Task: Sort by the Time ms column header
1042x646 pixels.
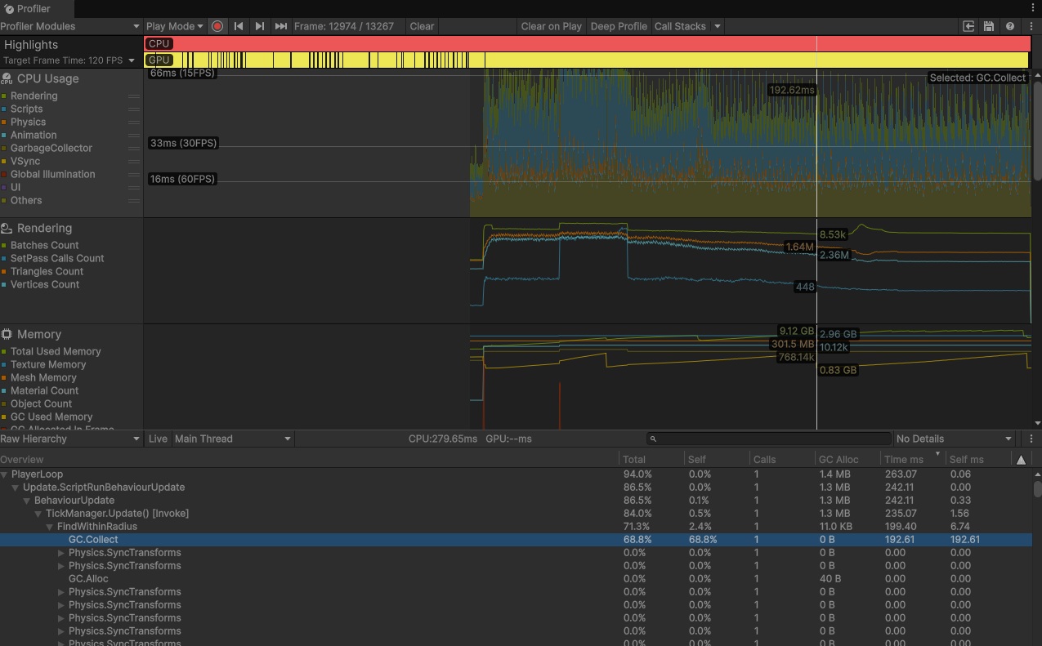Action: 912,460
